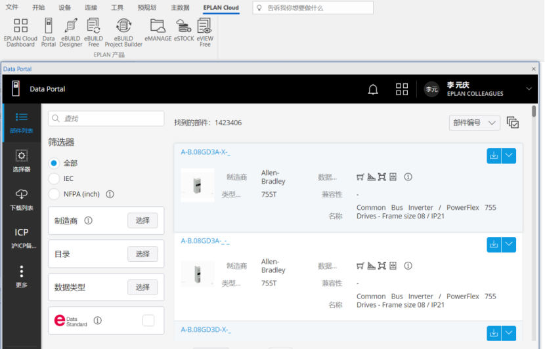Image resolution: width=545 pixels, height=349 pixels.
Task: Open eBUILD Free tool
Action: 93,32
